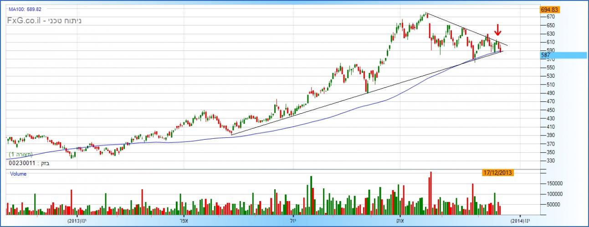The height and width of the screenshot is (227, 589).
Task: Click the green (תצורה 1) configuration label
Action: 24,155
